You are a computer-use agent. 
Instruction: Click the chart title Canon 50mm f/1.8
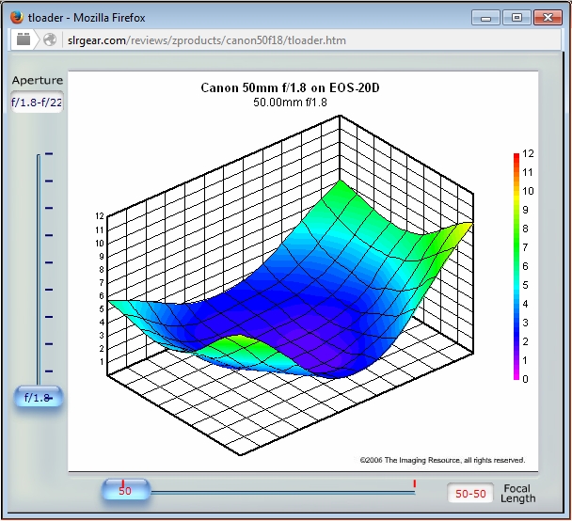point(290,87)
